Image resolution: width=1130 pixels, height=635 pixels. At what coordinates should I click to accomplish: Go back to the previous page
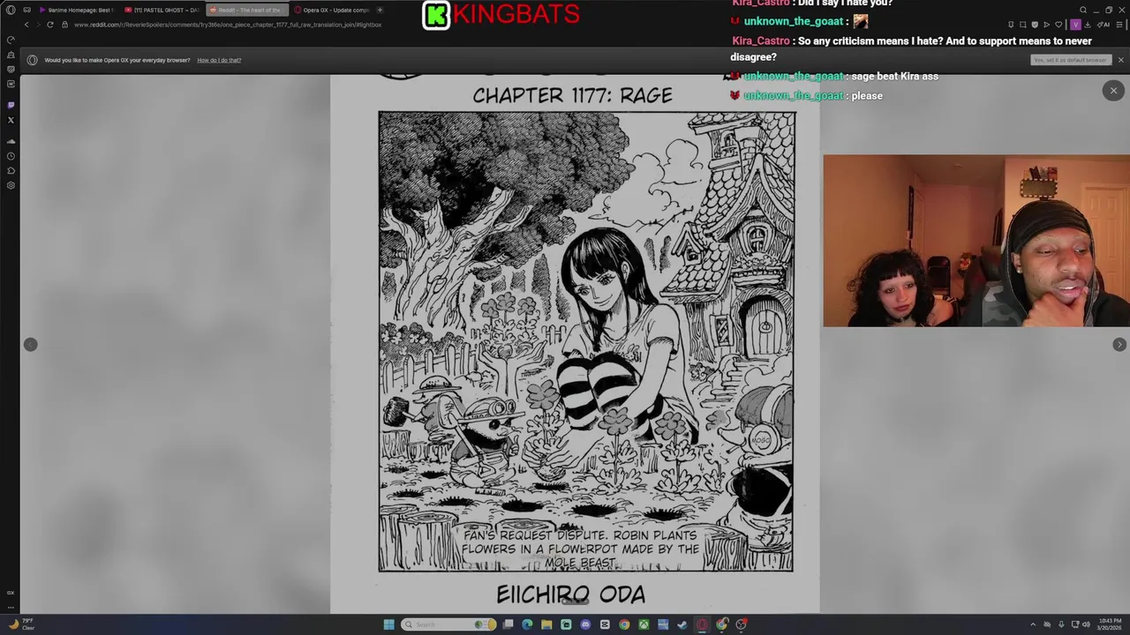26,25
